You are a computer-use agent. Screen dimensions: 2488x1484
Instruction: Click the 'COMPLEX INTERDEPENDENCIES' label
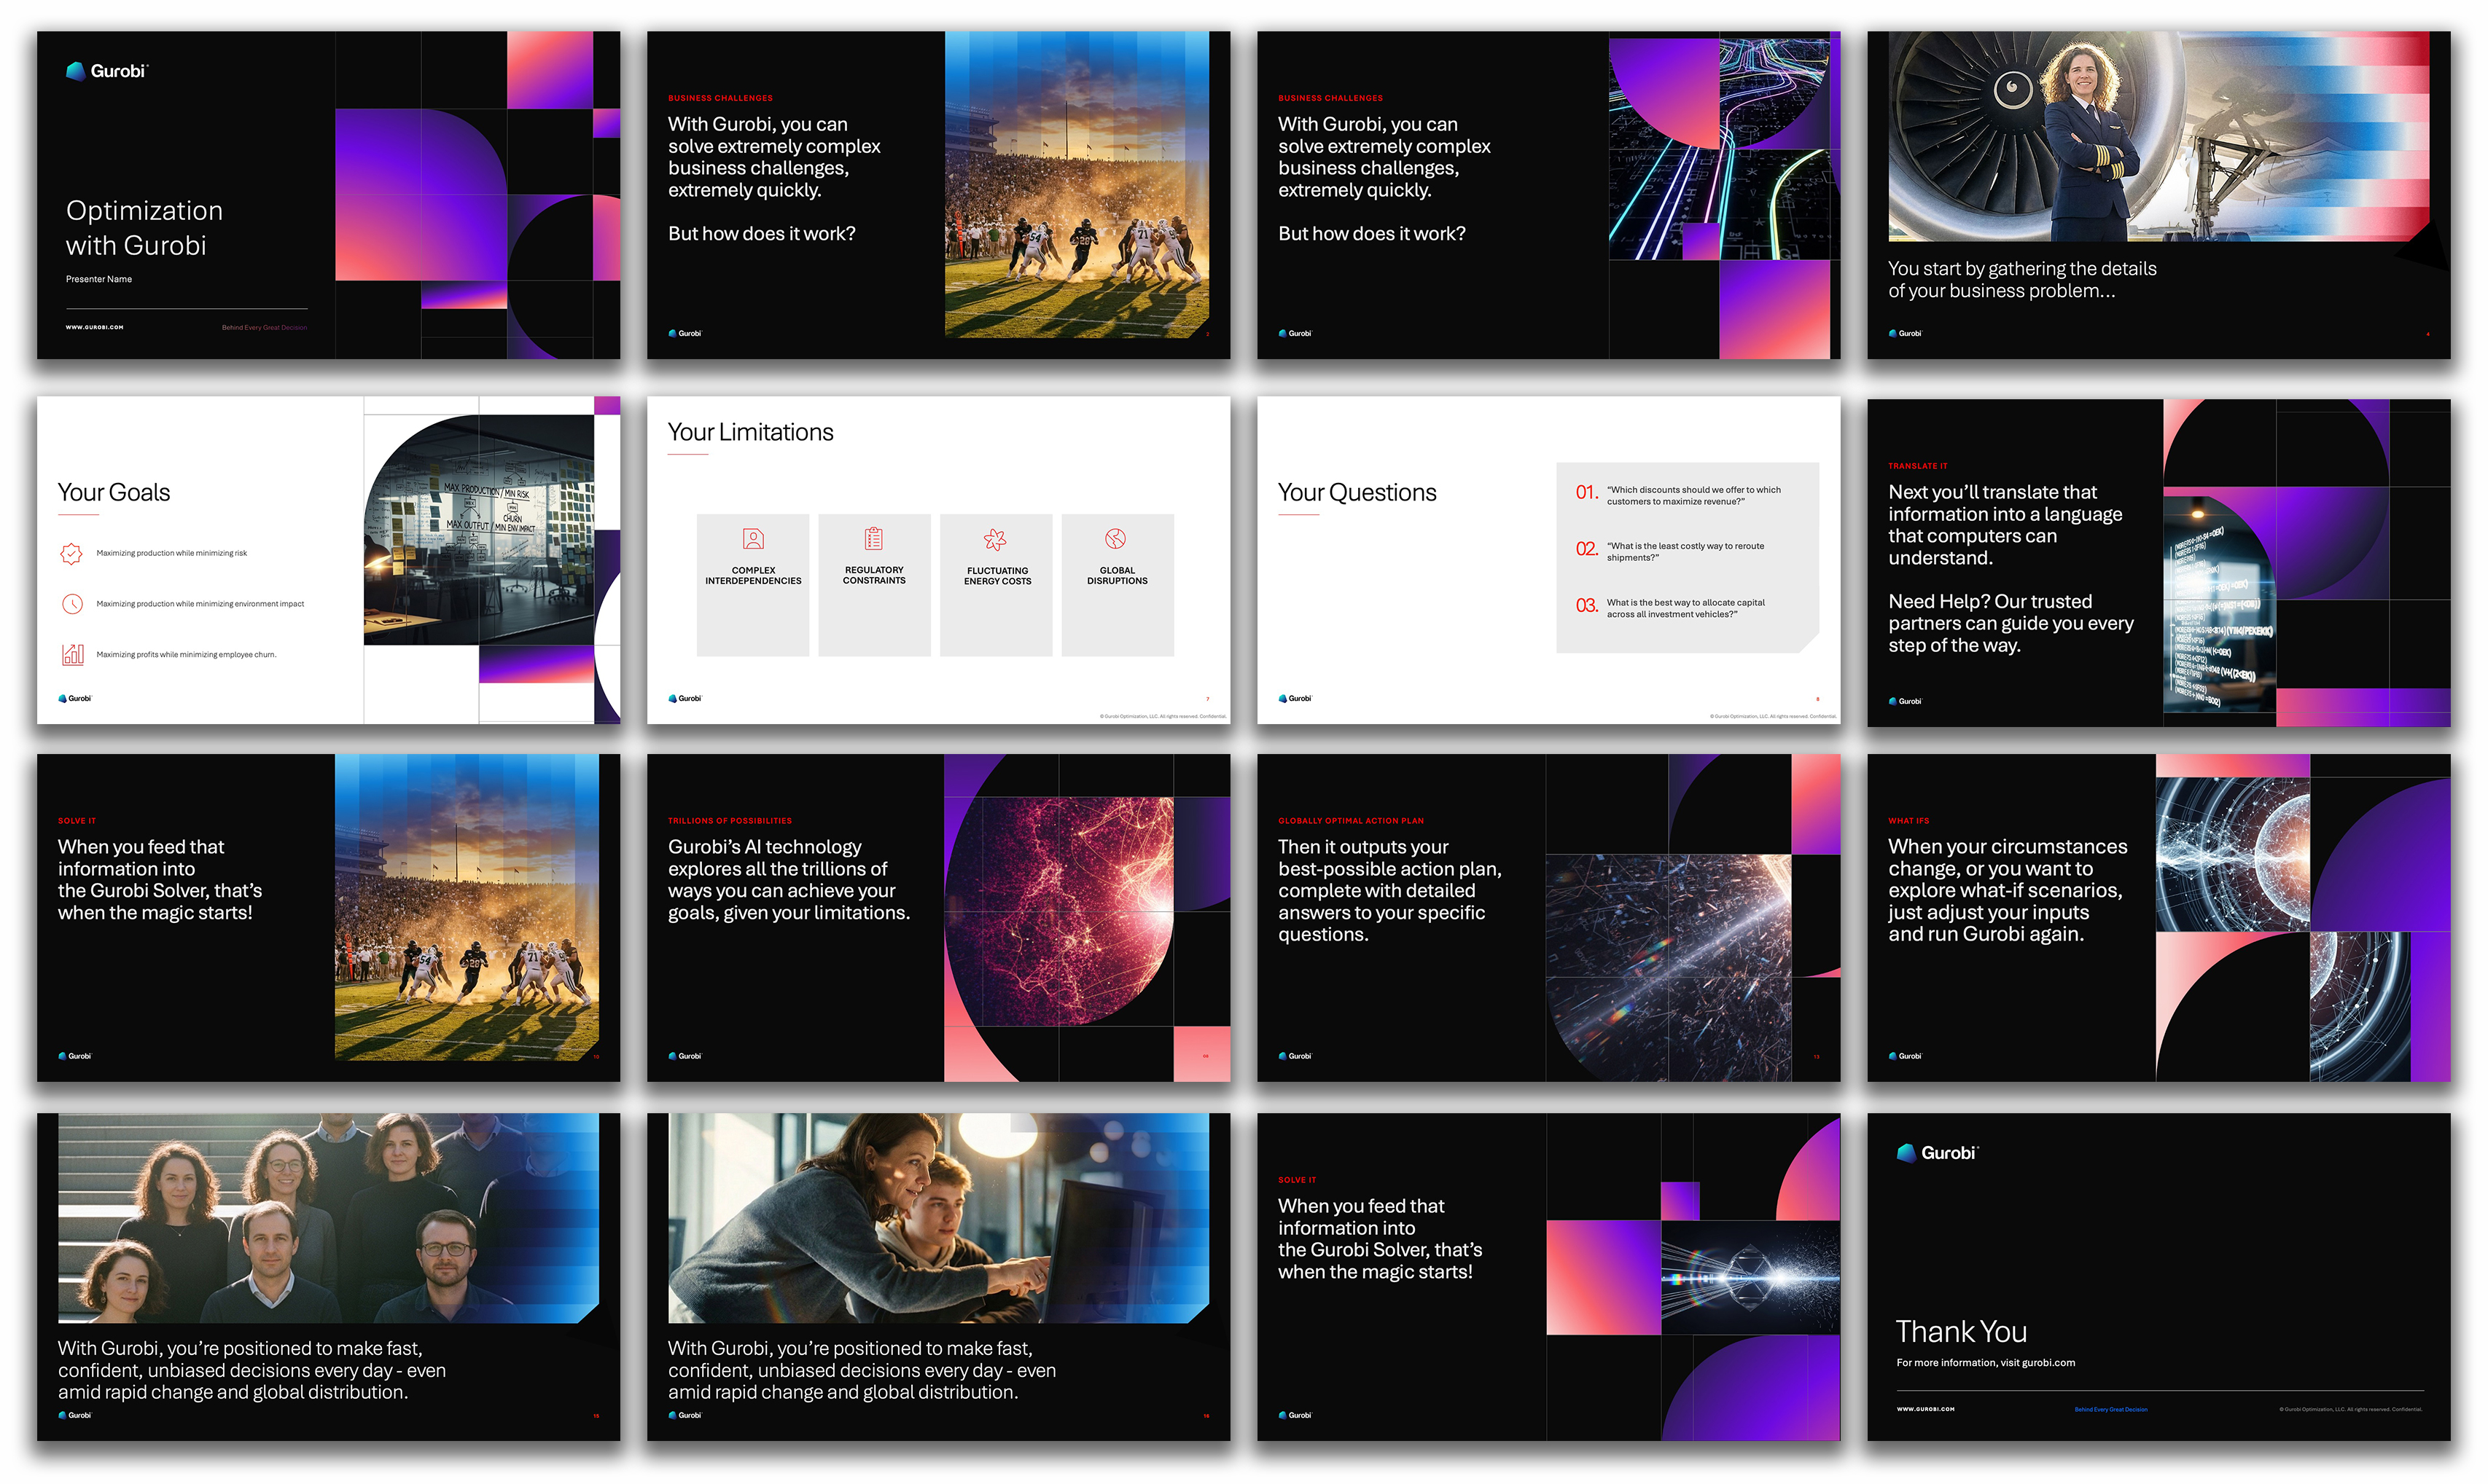(753, 576)
